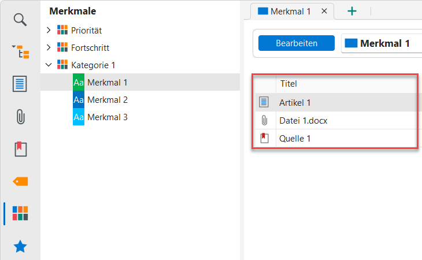Image resolution: width=422 pixels, height=260 pixels.
Task: Expand the Fortschritt category
Action: [49, 47]
